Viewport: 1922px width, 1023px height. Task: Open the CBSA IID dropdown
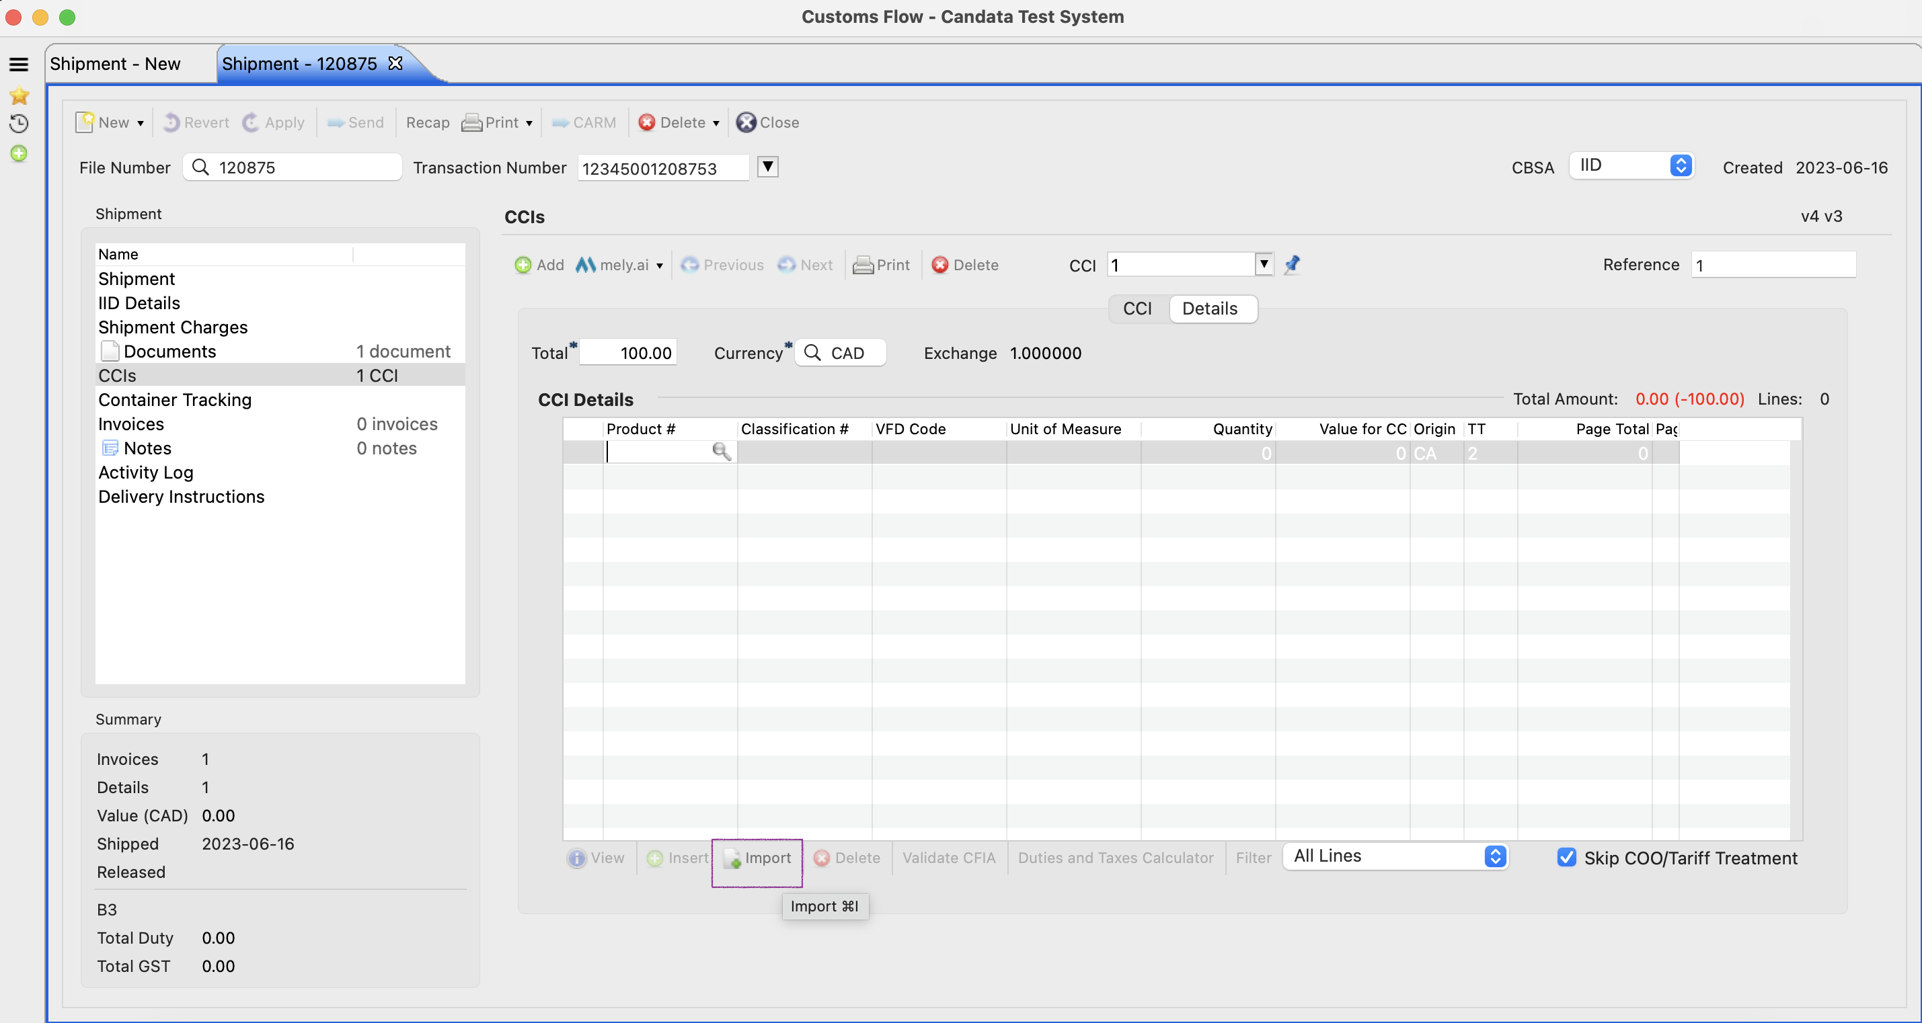tap(1631, 165)
